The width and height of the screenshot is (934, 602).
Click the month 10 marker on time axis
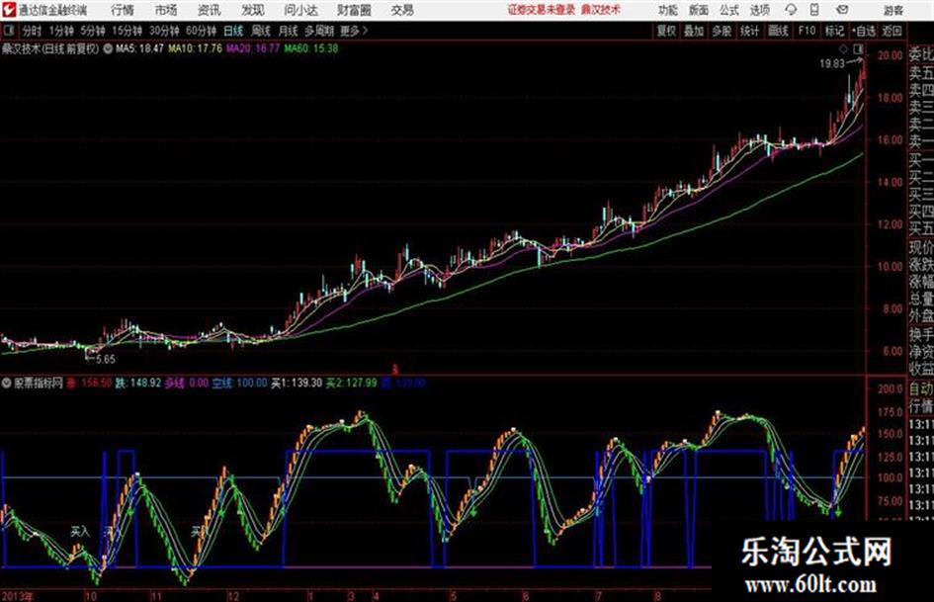point(91,596)
